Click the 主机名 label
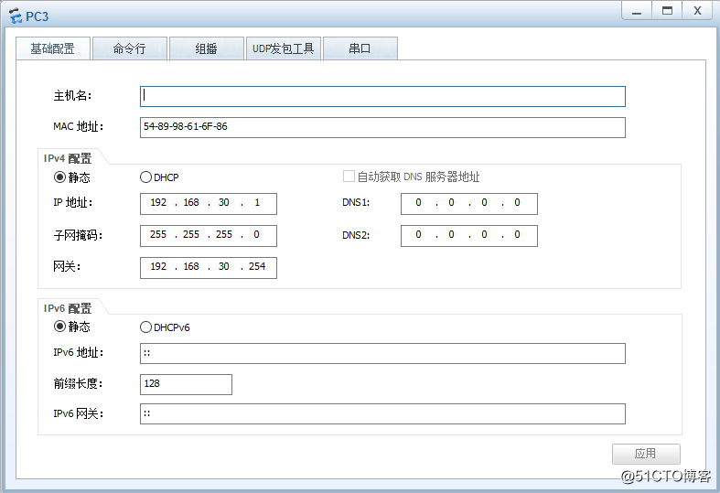The width and height of the screenshot is (720, 493). [x=72, y=95]
